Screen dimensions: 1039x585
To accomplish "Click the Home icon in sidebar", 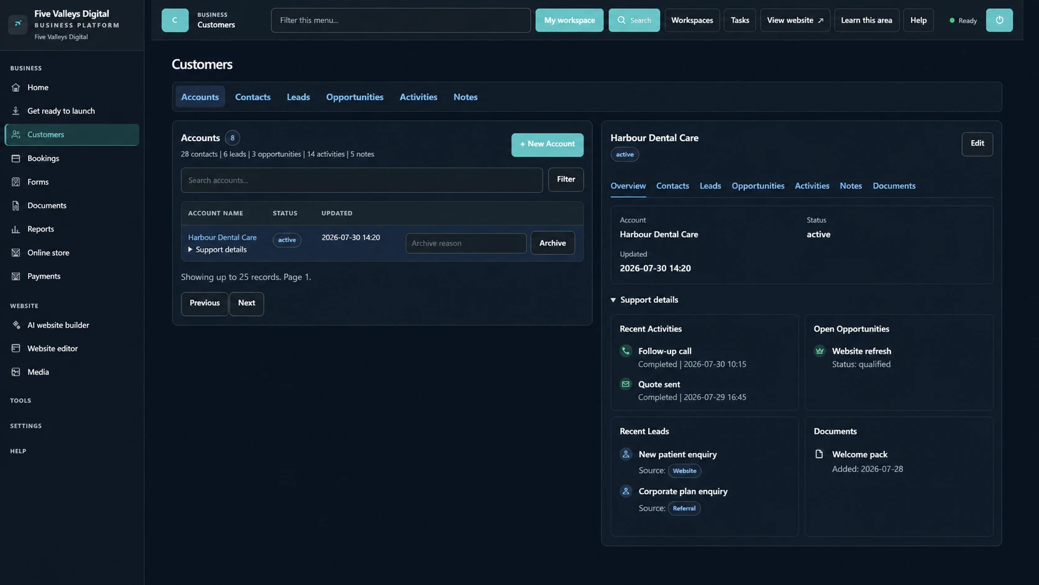I will point(16,88).
